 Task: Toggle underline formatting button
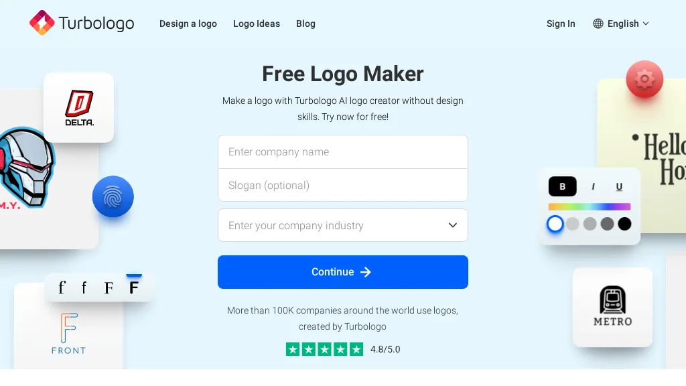[619, 186]
